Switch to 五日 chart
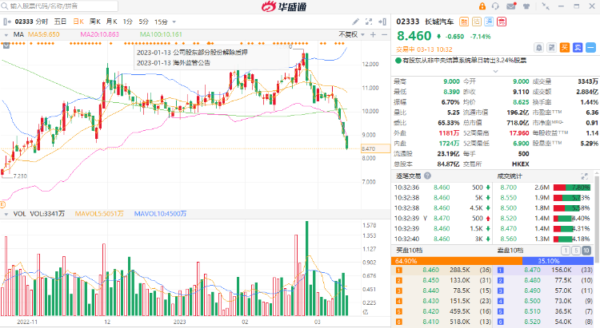Screen dimensions: 600x328 coord(60,22)
